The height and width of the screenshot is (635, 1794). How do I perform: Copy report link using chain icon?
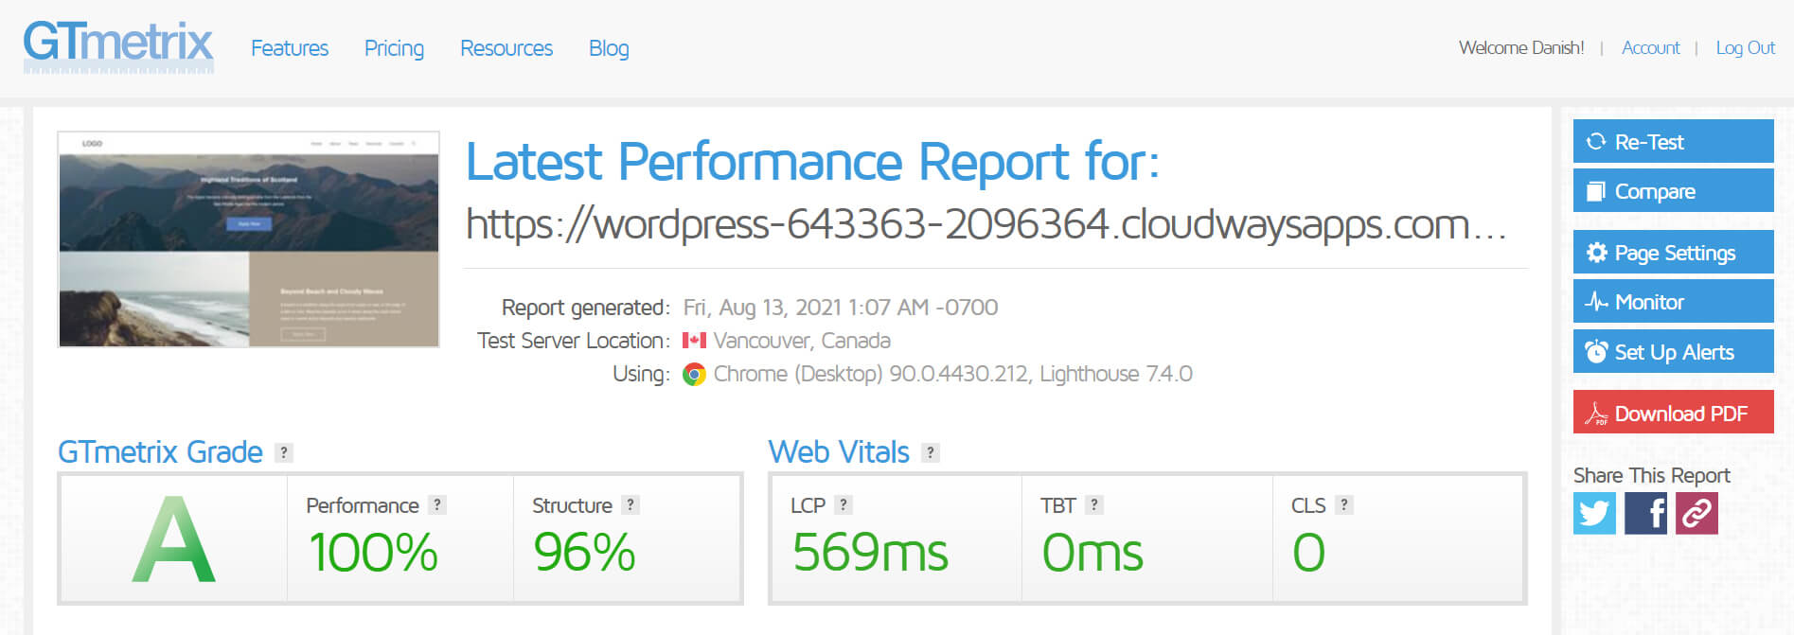1696,514
